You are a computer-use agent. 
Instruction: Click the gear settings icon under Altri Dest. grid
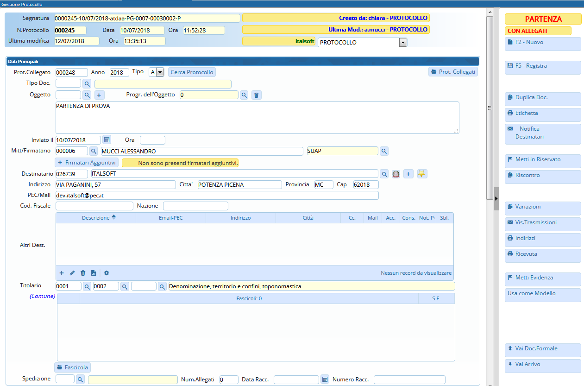(x=107, y=273)
